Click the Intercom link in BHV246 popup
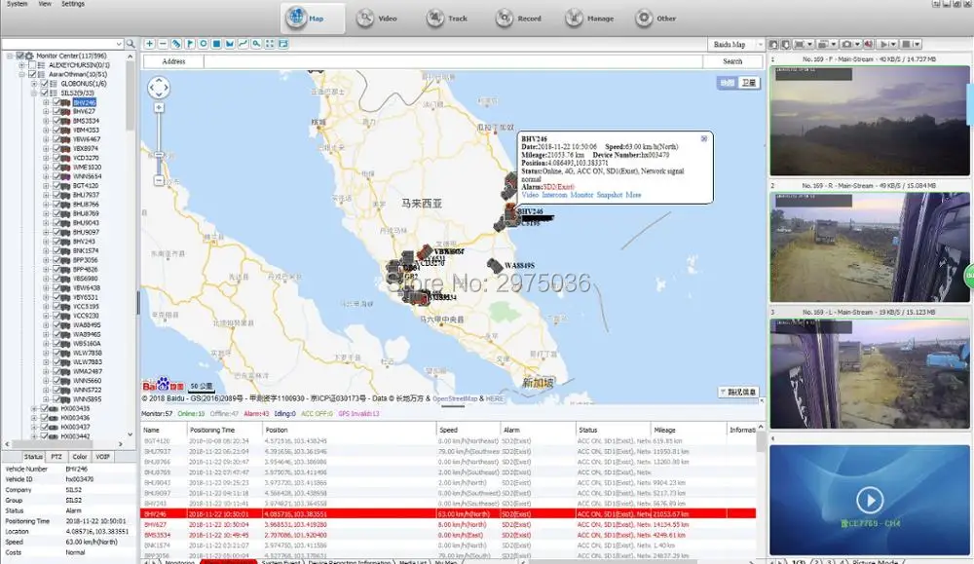974x564 pixels. 554,195
